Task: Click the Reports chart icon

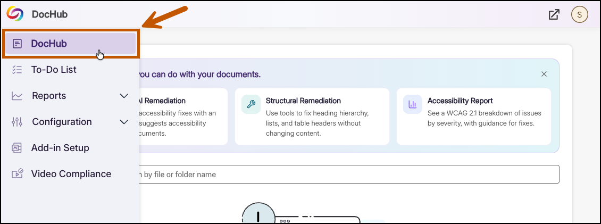Action: pyautogui.click(x=17, y=96)
